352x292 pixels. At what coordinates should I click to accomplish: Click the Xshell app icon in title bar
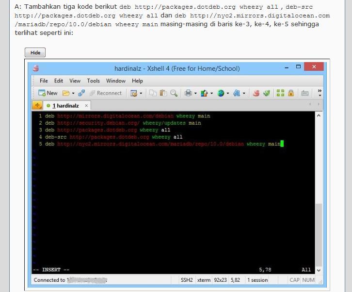(36, 68)
